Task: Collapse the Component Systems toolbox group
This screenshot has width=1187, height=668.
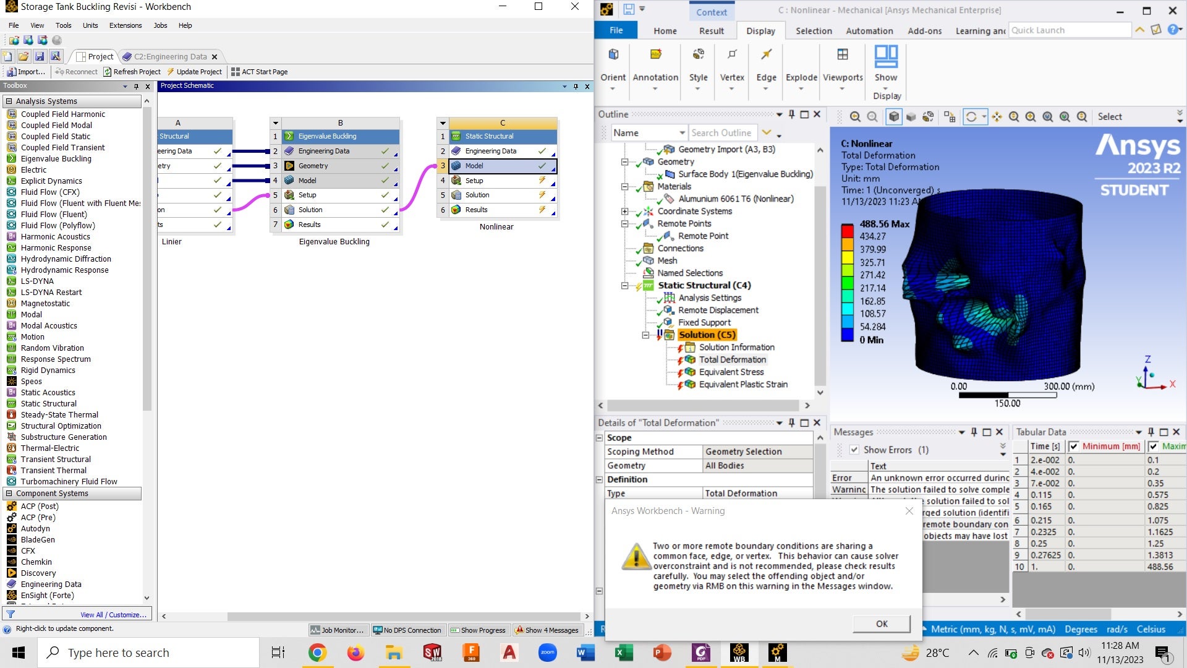Action: (x=9, y=494)
